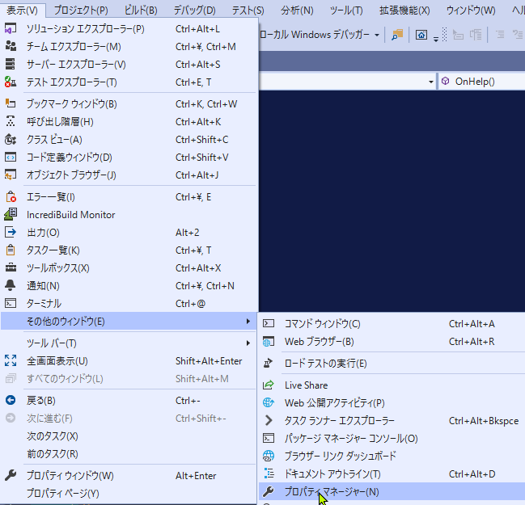
Task: Click the プロパティ マネージャー wrench icon
Action: click(x=269, y=491)
